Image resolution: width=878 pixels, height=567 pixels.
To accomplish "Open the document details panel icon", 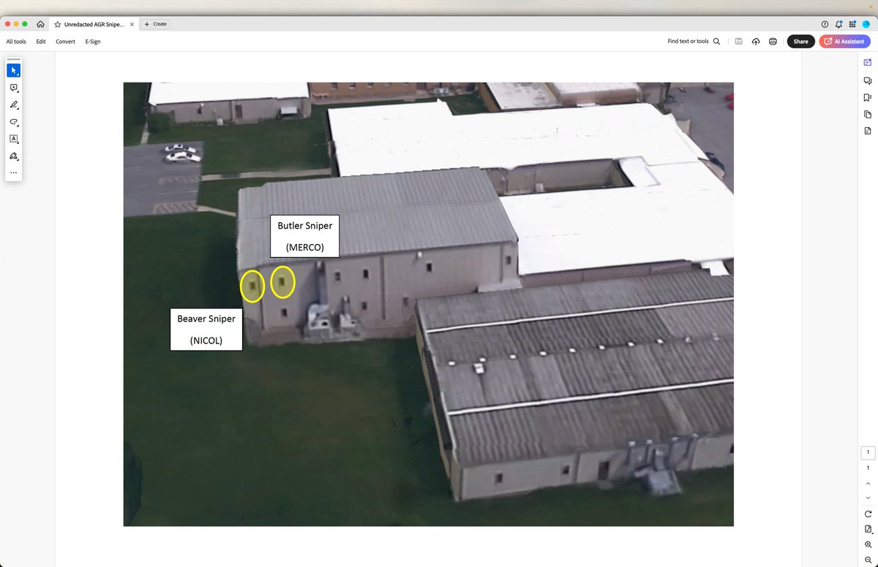I will point(868,132).
